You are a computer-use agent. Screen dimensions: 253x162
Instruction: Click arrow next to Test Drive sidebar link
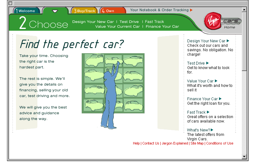pyautogui.click(x=208, y=63)
